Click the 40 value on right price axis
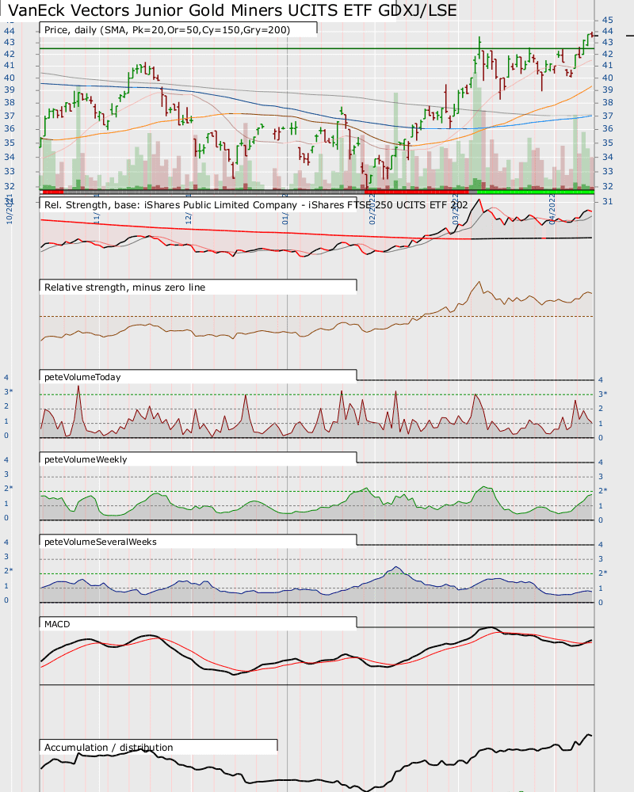Image resolution: width=634 pixels, height=792 pixels. (x=607, y=78)
